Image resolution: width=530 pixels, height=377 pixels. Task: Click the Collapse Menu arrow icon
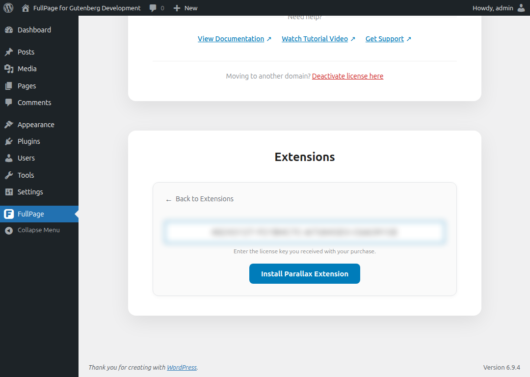click(x=9, y=230)
